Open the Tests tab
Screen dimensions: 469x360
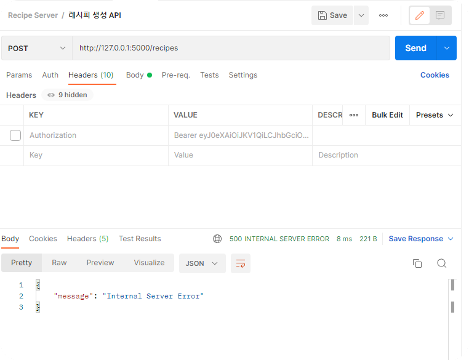[x=209, y=75]
